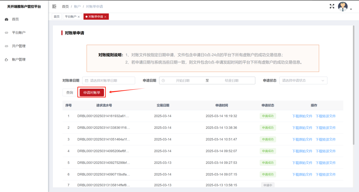
Task: Close the 对账单申请 tab
Action: point(105,17)
